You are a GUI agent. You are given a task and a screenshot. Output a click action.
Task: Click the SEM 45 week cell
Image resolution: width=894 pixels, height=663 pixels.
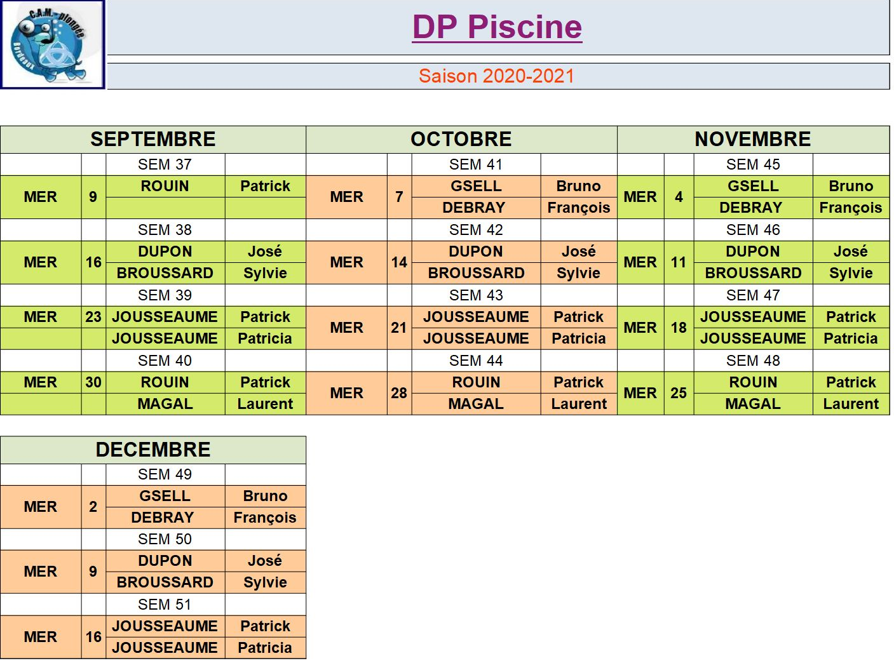(753, 164)
